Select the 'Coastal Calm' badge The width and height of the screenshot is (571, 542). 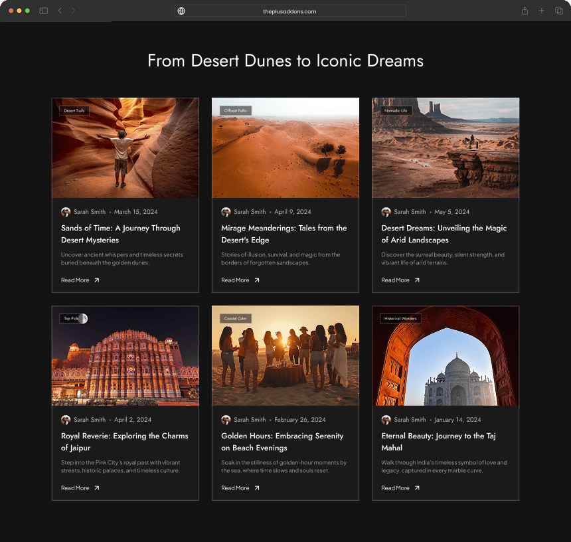point(236,318)
